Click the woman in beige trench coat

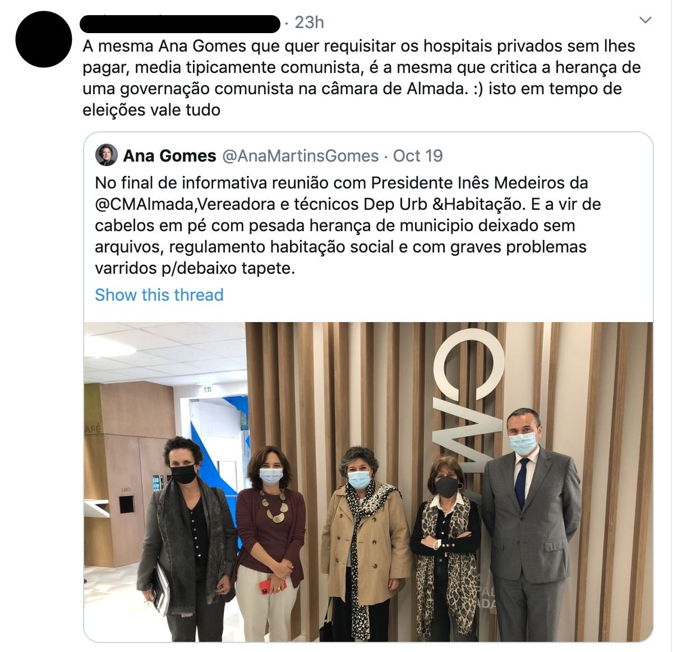pyautogui.click(x=365, y=539)
